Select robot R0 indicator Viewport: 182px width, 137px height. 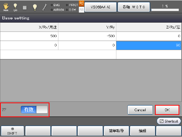[x=82, y=3]
